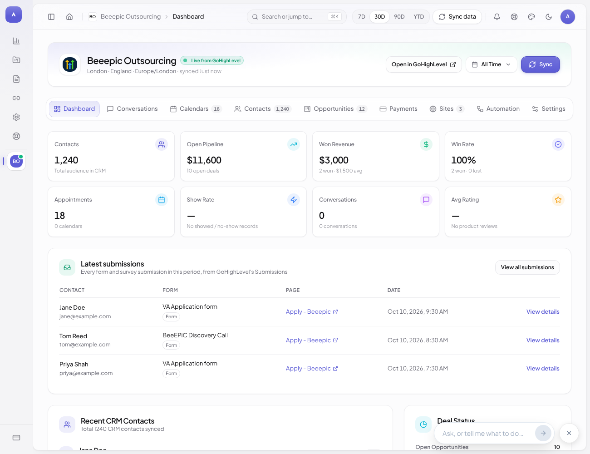The height and width of the screenshot is (454, 590).
Task: Open the gear settings icon in the sidebar
Action: point(16,117)
